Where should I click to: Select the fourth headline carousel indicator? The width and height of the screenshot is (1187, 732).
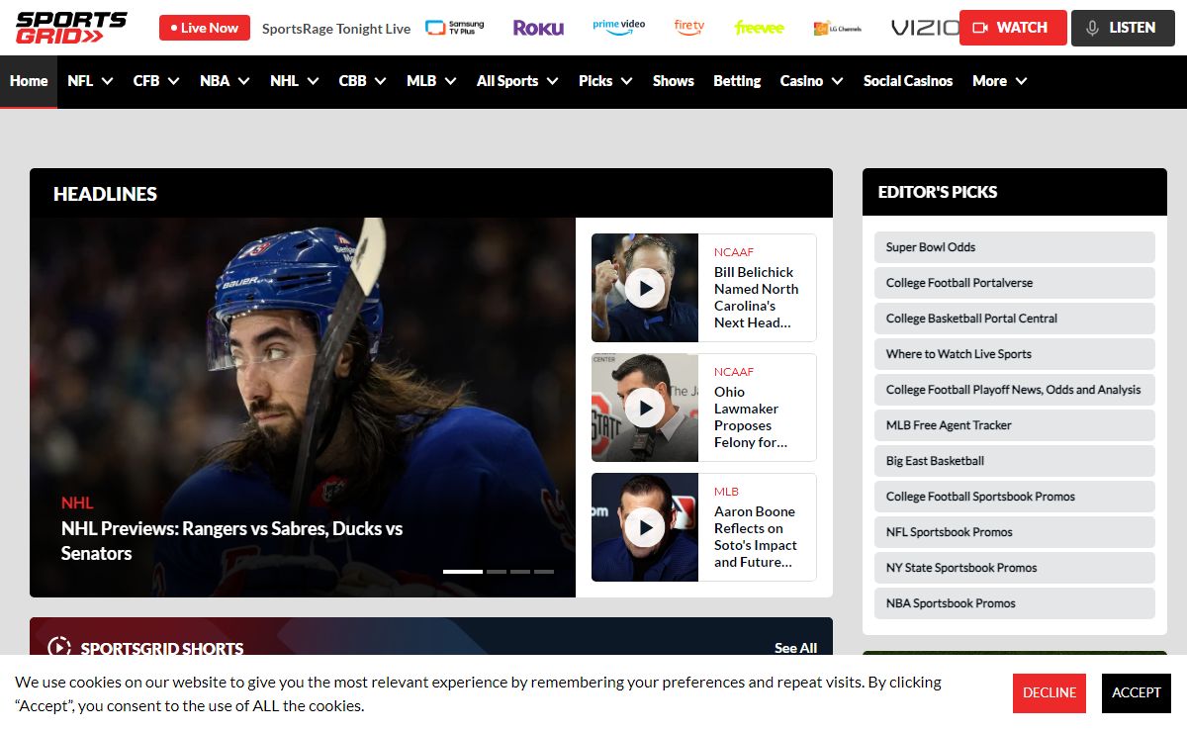click(544, 572)
